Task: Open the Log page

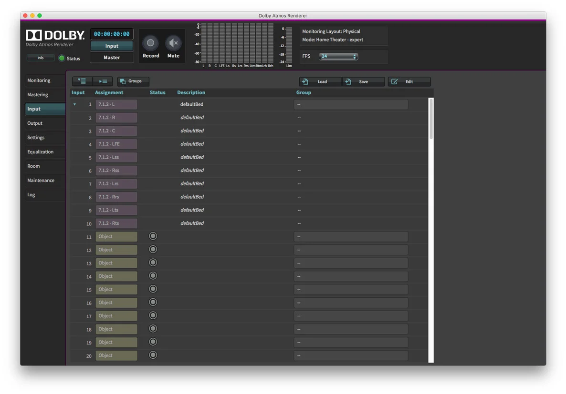Action: [45, 195]
